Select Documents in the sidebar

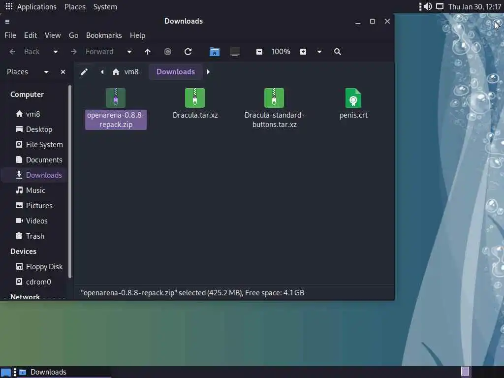pyautogui.click(x=34, y=160)
